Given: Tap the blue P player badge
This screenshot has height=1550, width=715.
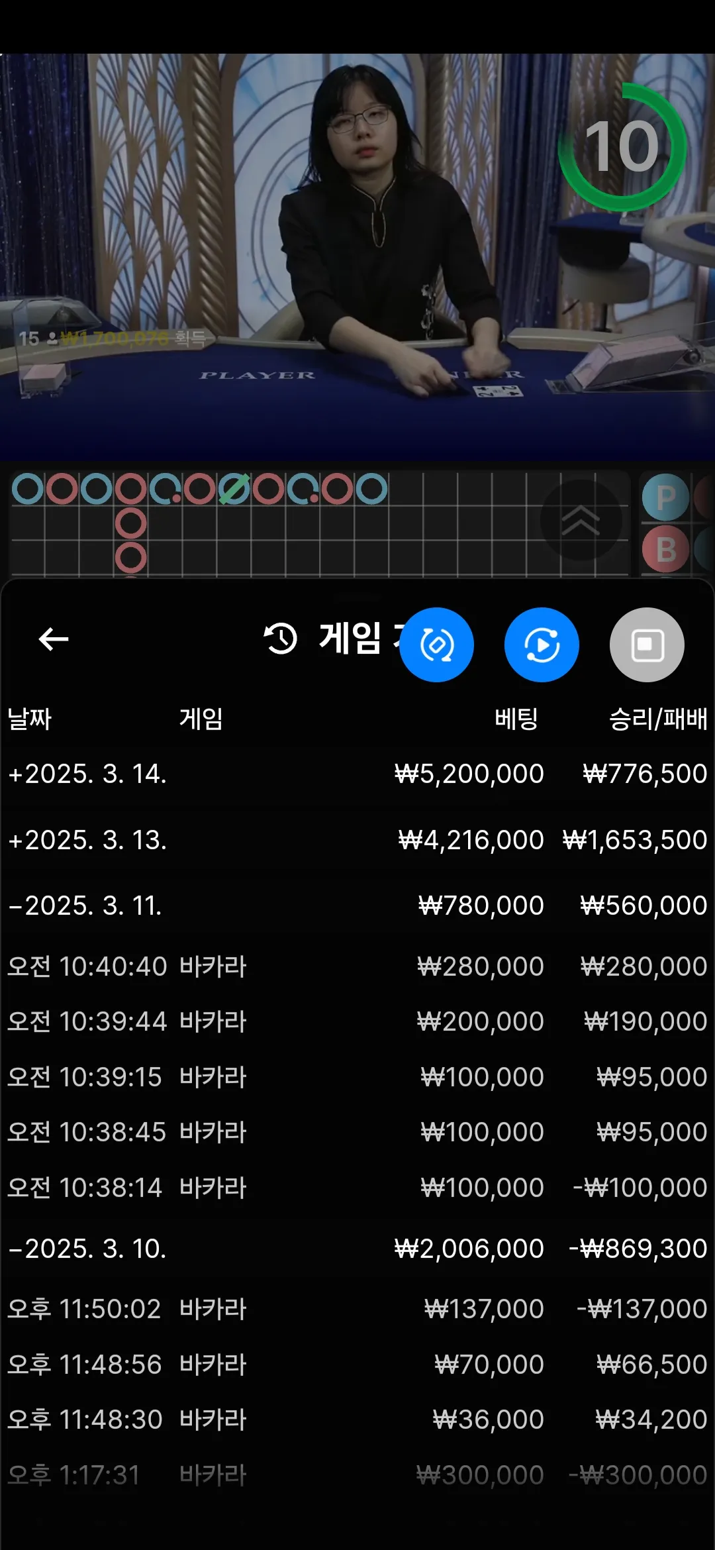Looking at the screenshot, I should [666, 497].
